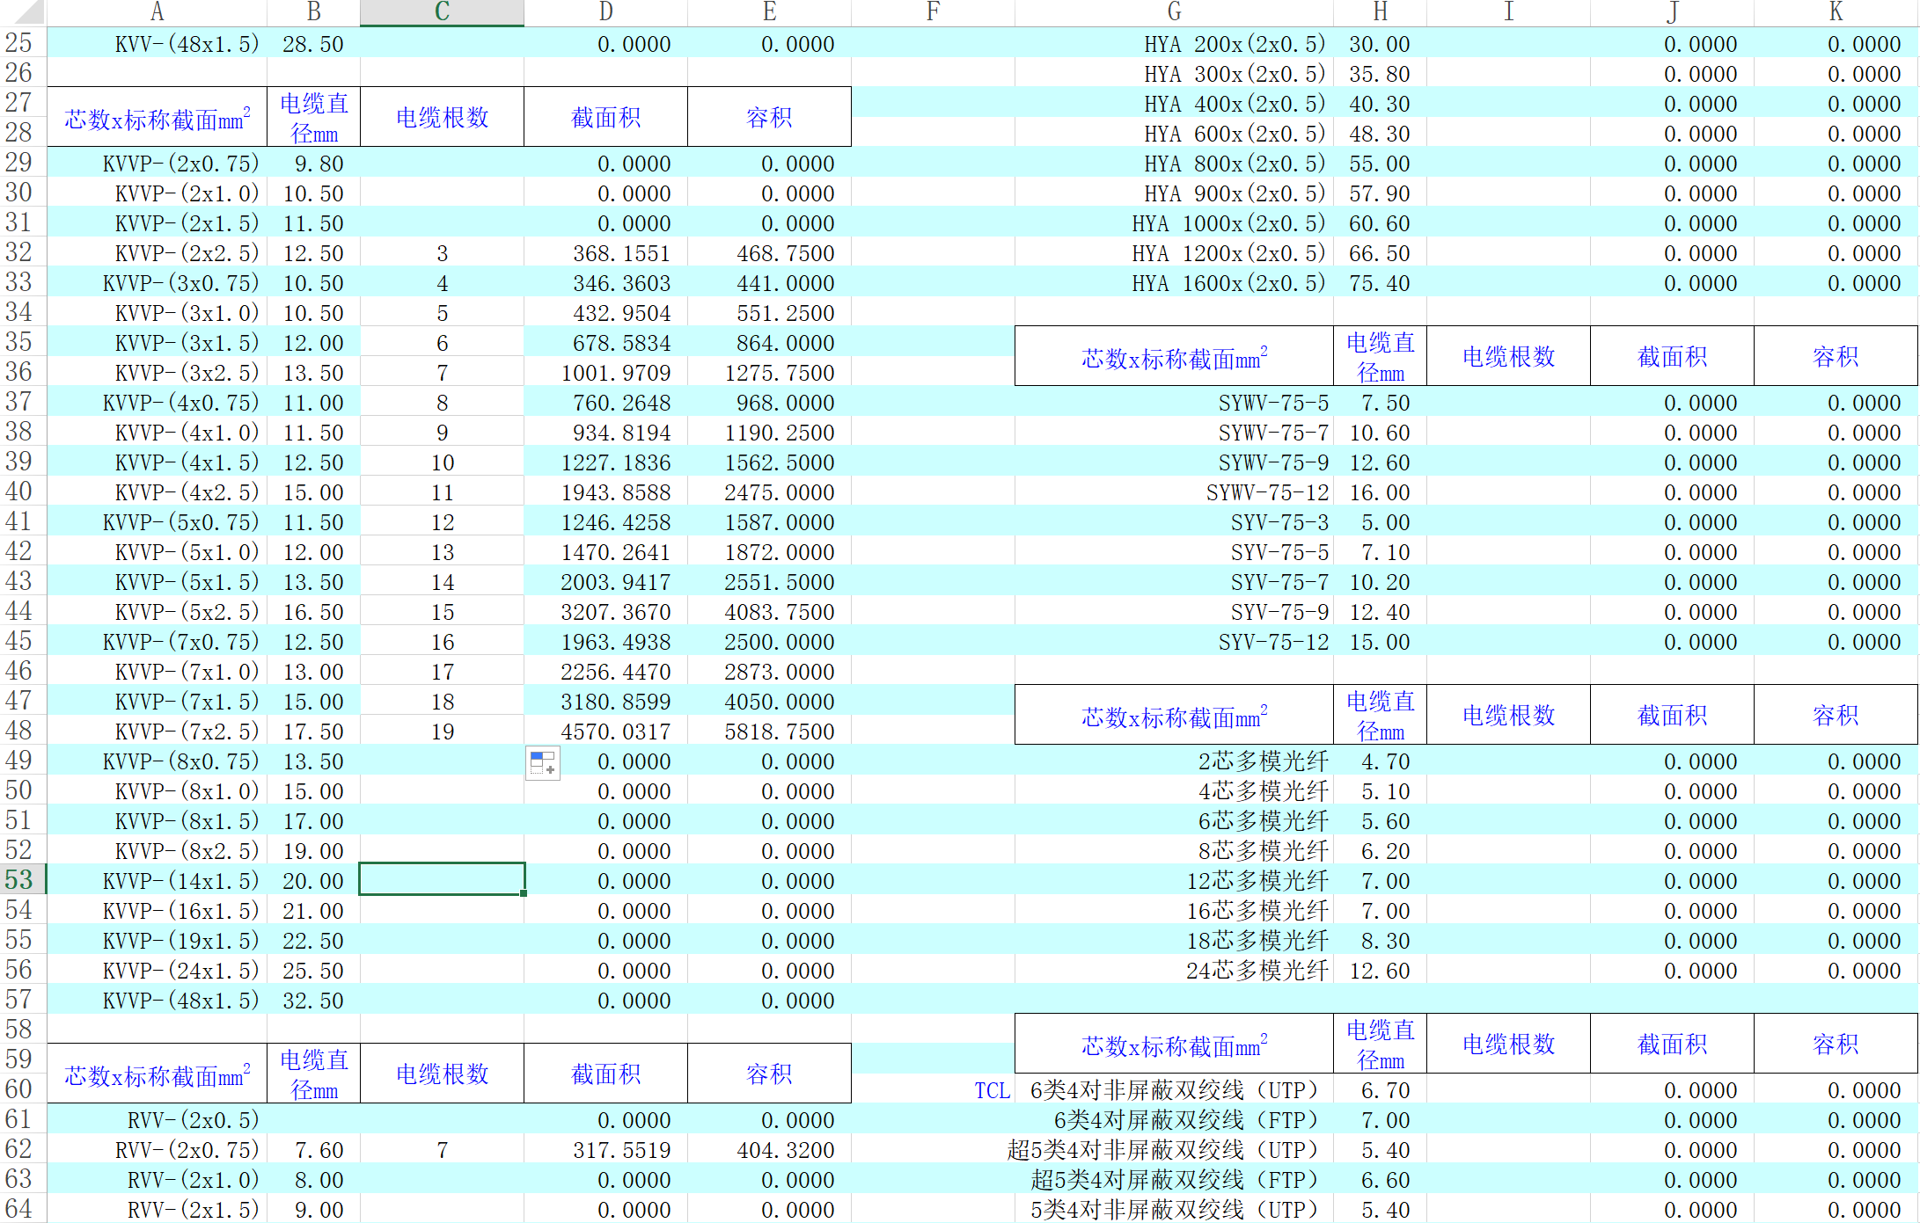The height and width of the screenshot is (1223, 1920).
Task: Select 电缆根数 header above SYWV-75-5 table
Action: point(1508,356)
